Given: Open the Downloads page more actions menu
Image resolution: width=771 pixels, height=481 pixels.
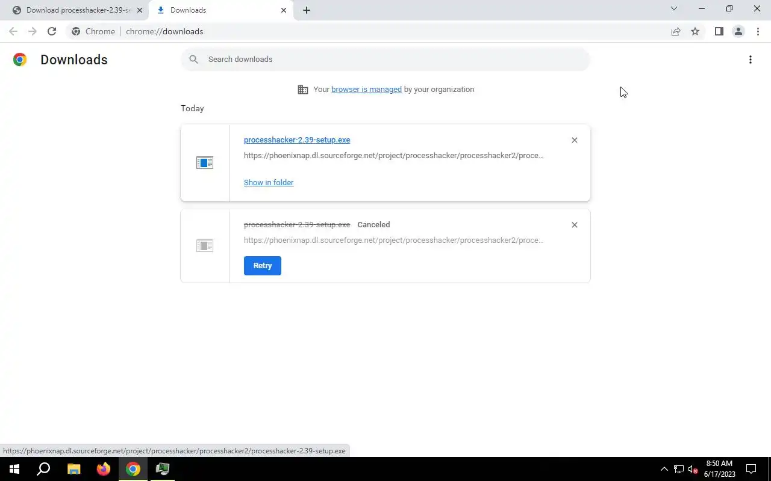Looking at the screenshot, I should click(x=750, y=60).
